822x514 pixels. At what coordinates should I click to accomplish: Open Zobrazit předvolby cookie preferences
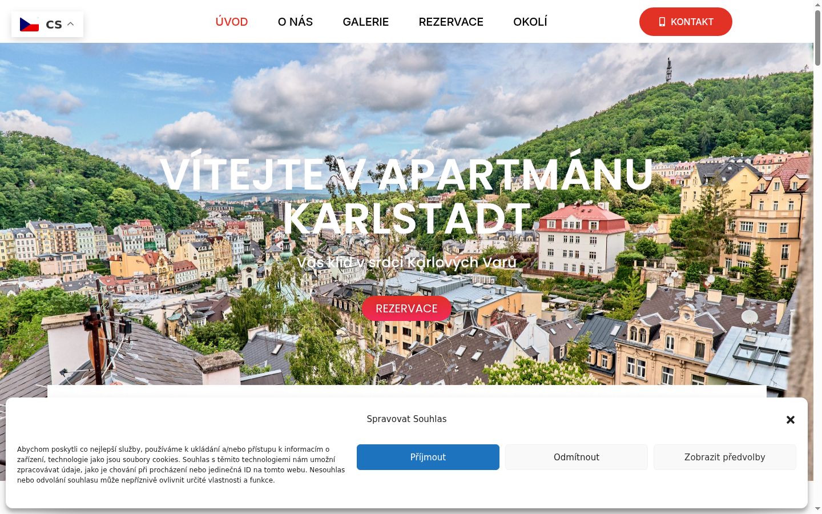click(x=725, y=457)
